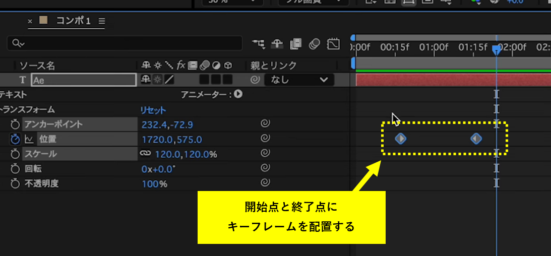Viewport: 551px width, 256px height.
Task: Click 00:15f on the time ruler
Action: pyautogui.click(x=395, y=47)
